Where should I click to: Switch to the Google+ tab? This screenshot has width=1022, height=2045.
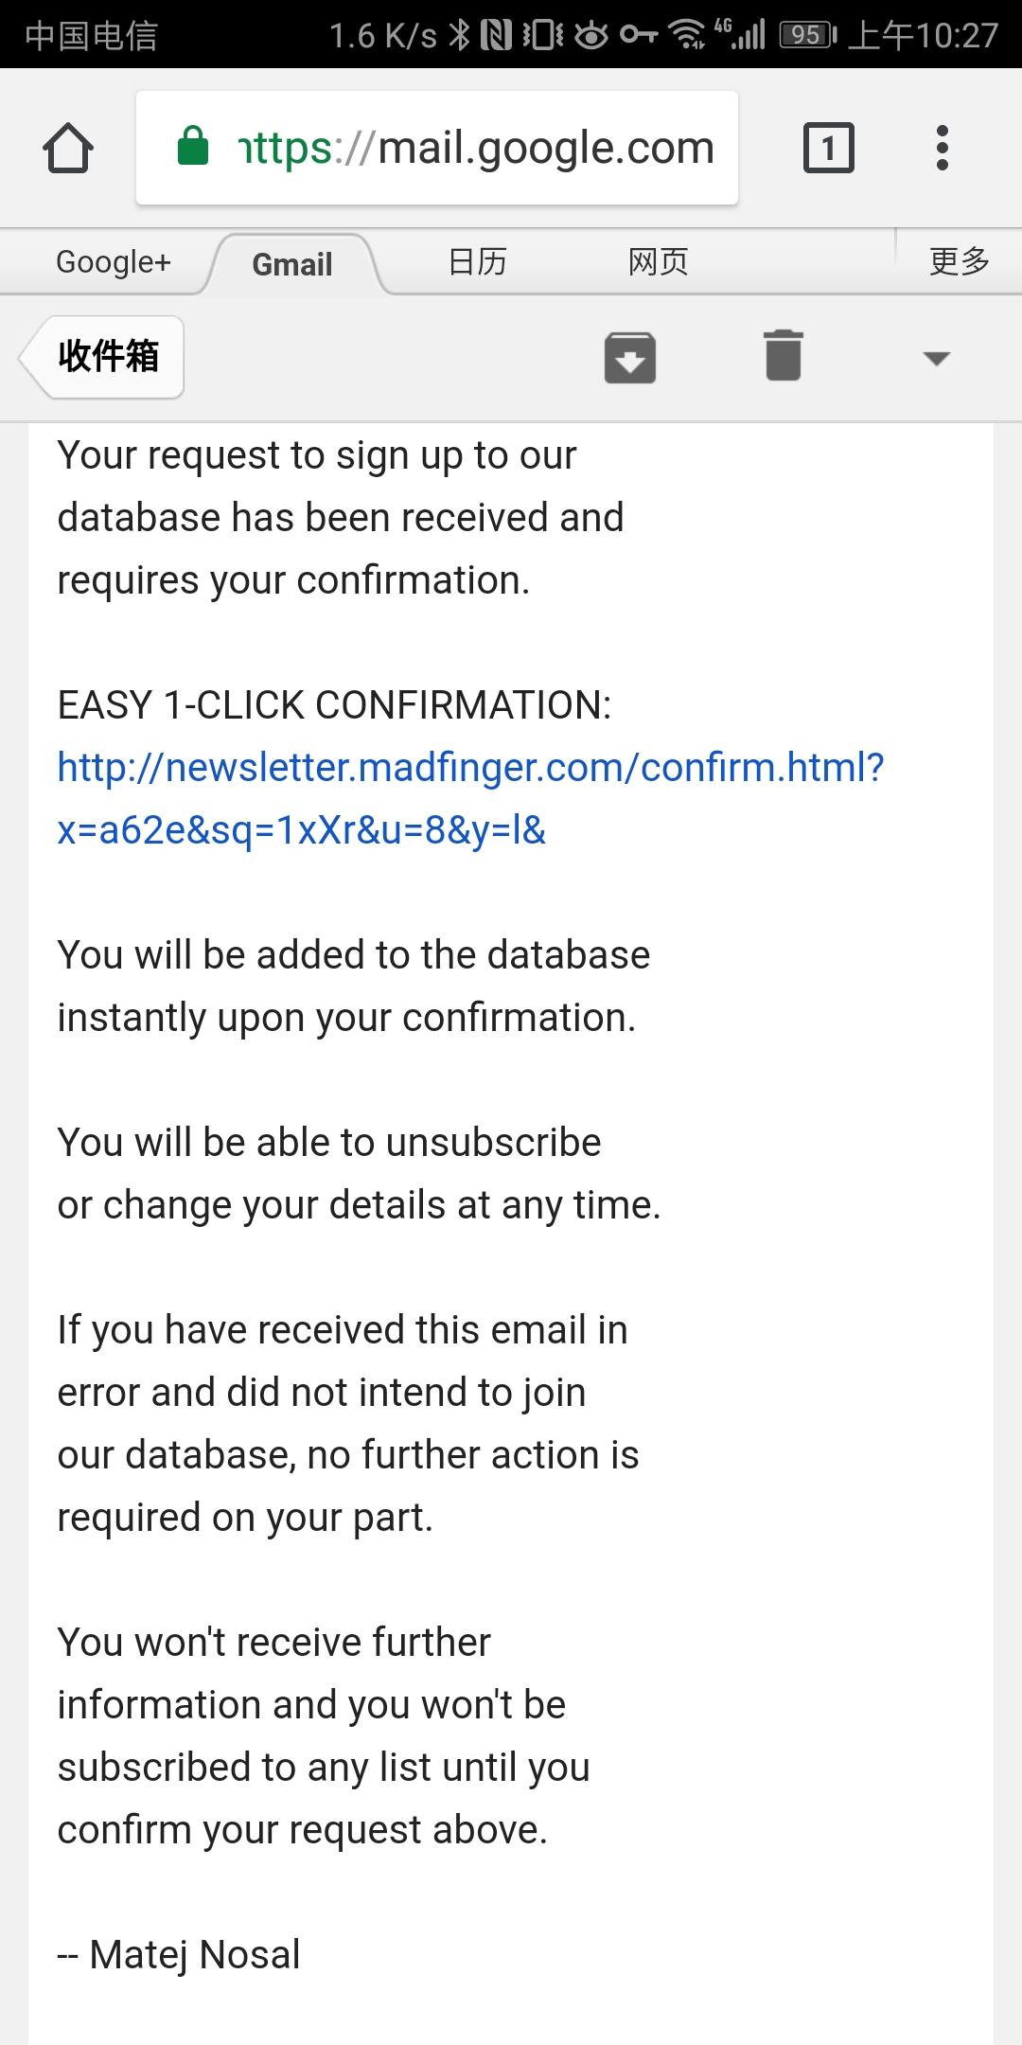(x=114, y=262)
